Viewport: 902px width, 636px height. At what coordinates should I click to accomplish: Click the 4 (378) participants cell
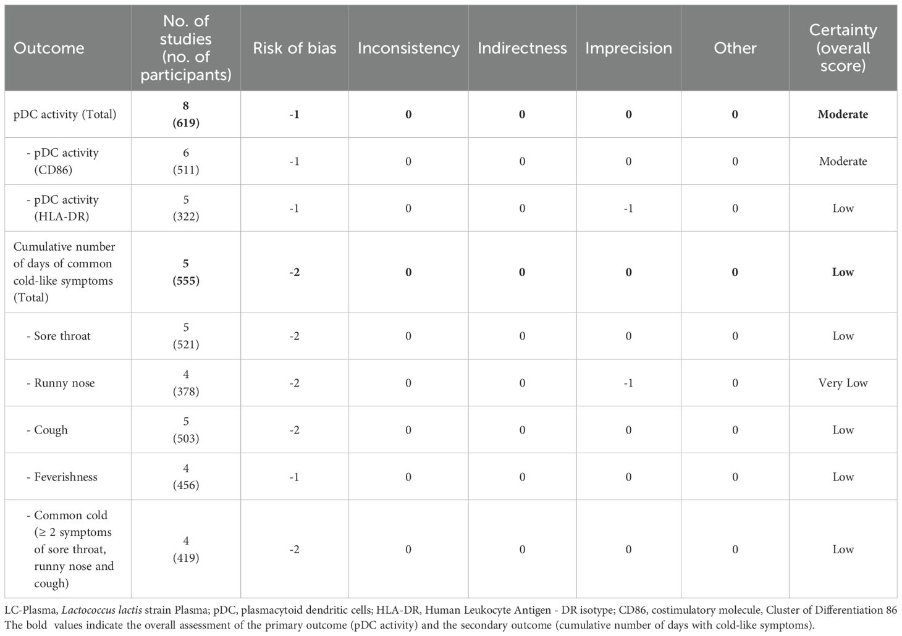186,383
